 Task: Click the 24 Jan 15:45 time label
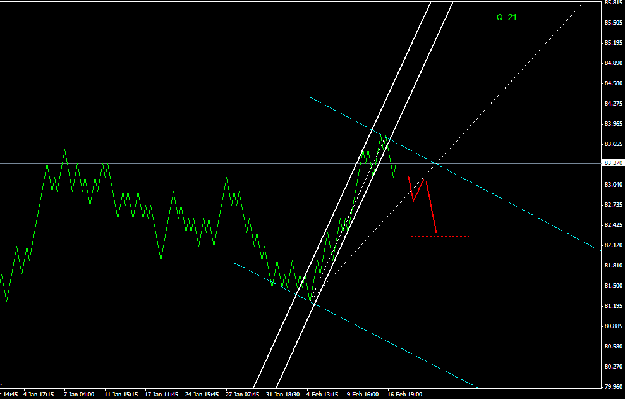coord(202,394)
